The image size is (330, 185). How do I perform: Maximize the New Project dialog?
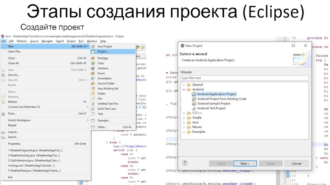tap(293, 46)
